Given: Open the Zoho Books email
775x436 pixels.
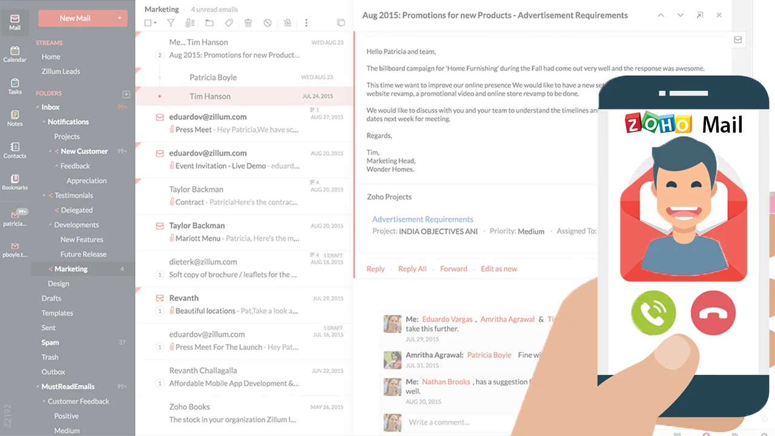Looking at the screenshot, I should click(x=244, y=414).
